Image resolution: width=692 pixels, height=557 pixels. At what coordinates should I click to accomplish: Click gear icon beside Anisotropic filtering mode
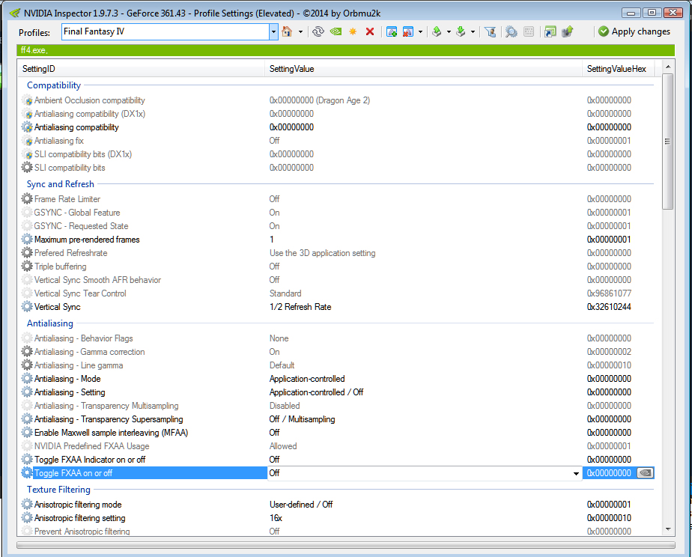(x=27, y=505)
